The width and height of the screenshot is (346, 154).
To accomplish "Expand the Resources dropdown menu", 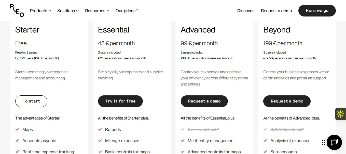I will pyautogui.click(x=97, y=11).
